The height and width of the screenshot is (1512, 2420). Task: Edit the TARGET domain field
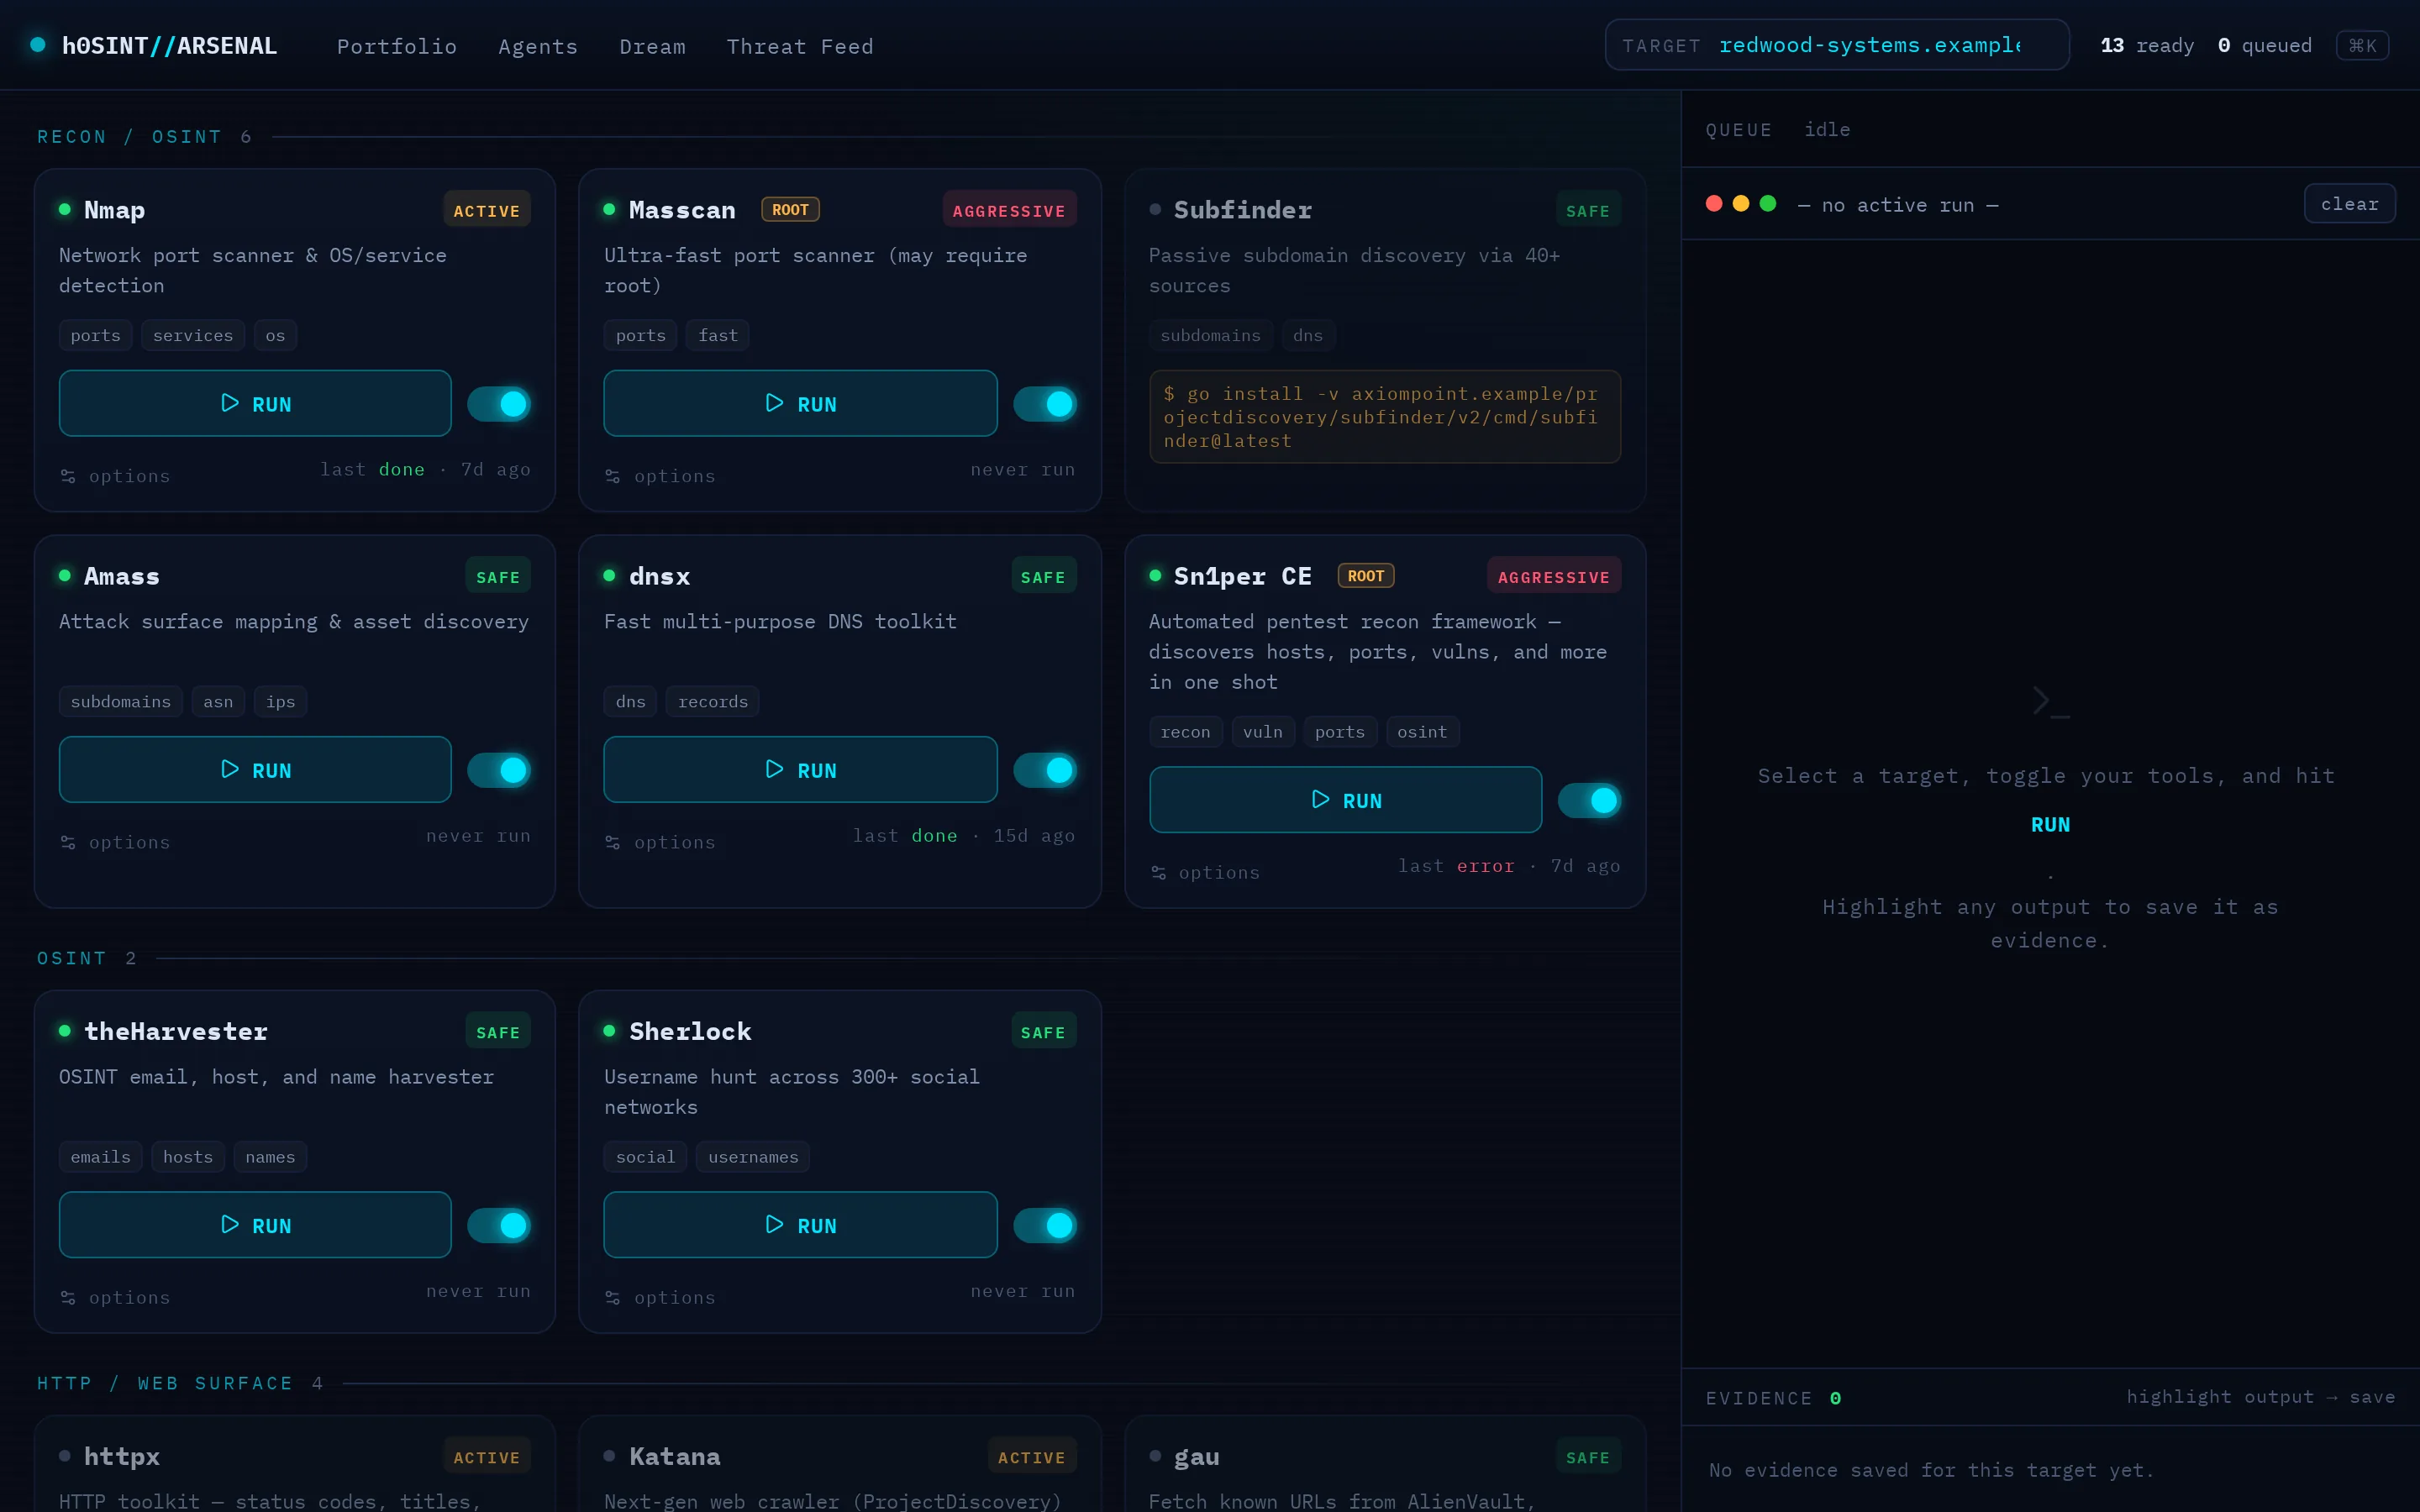(x=1837, y=45)
